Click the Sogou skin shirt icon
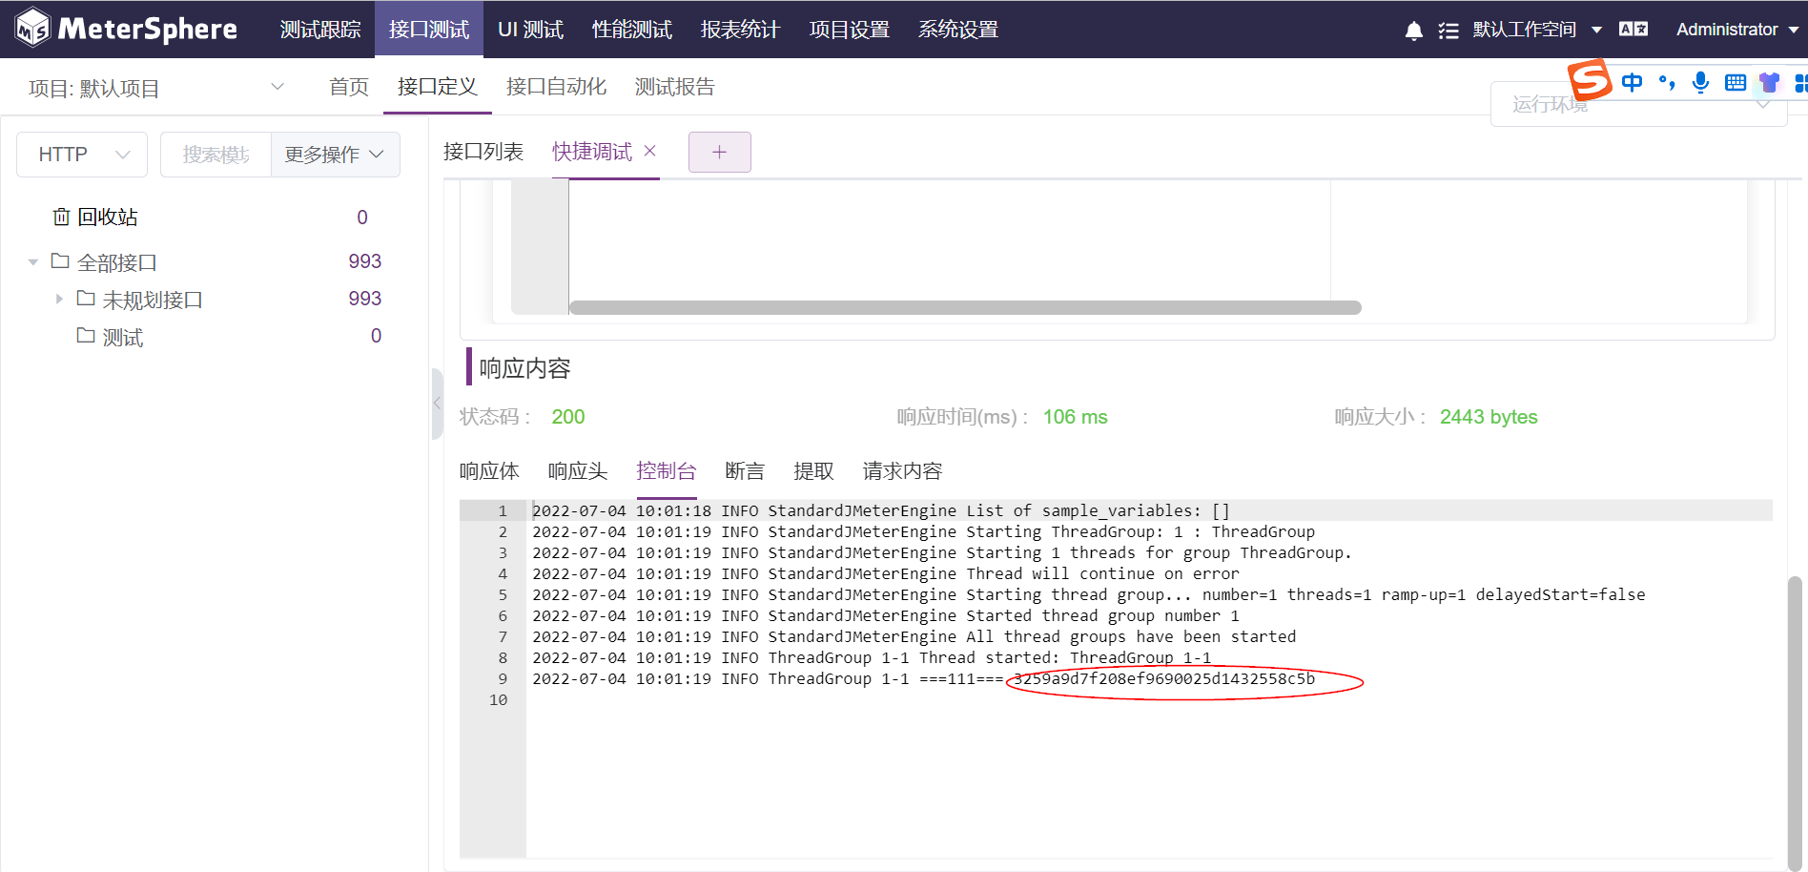This screenshot has width=1808, height=872. (1769, 83)
